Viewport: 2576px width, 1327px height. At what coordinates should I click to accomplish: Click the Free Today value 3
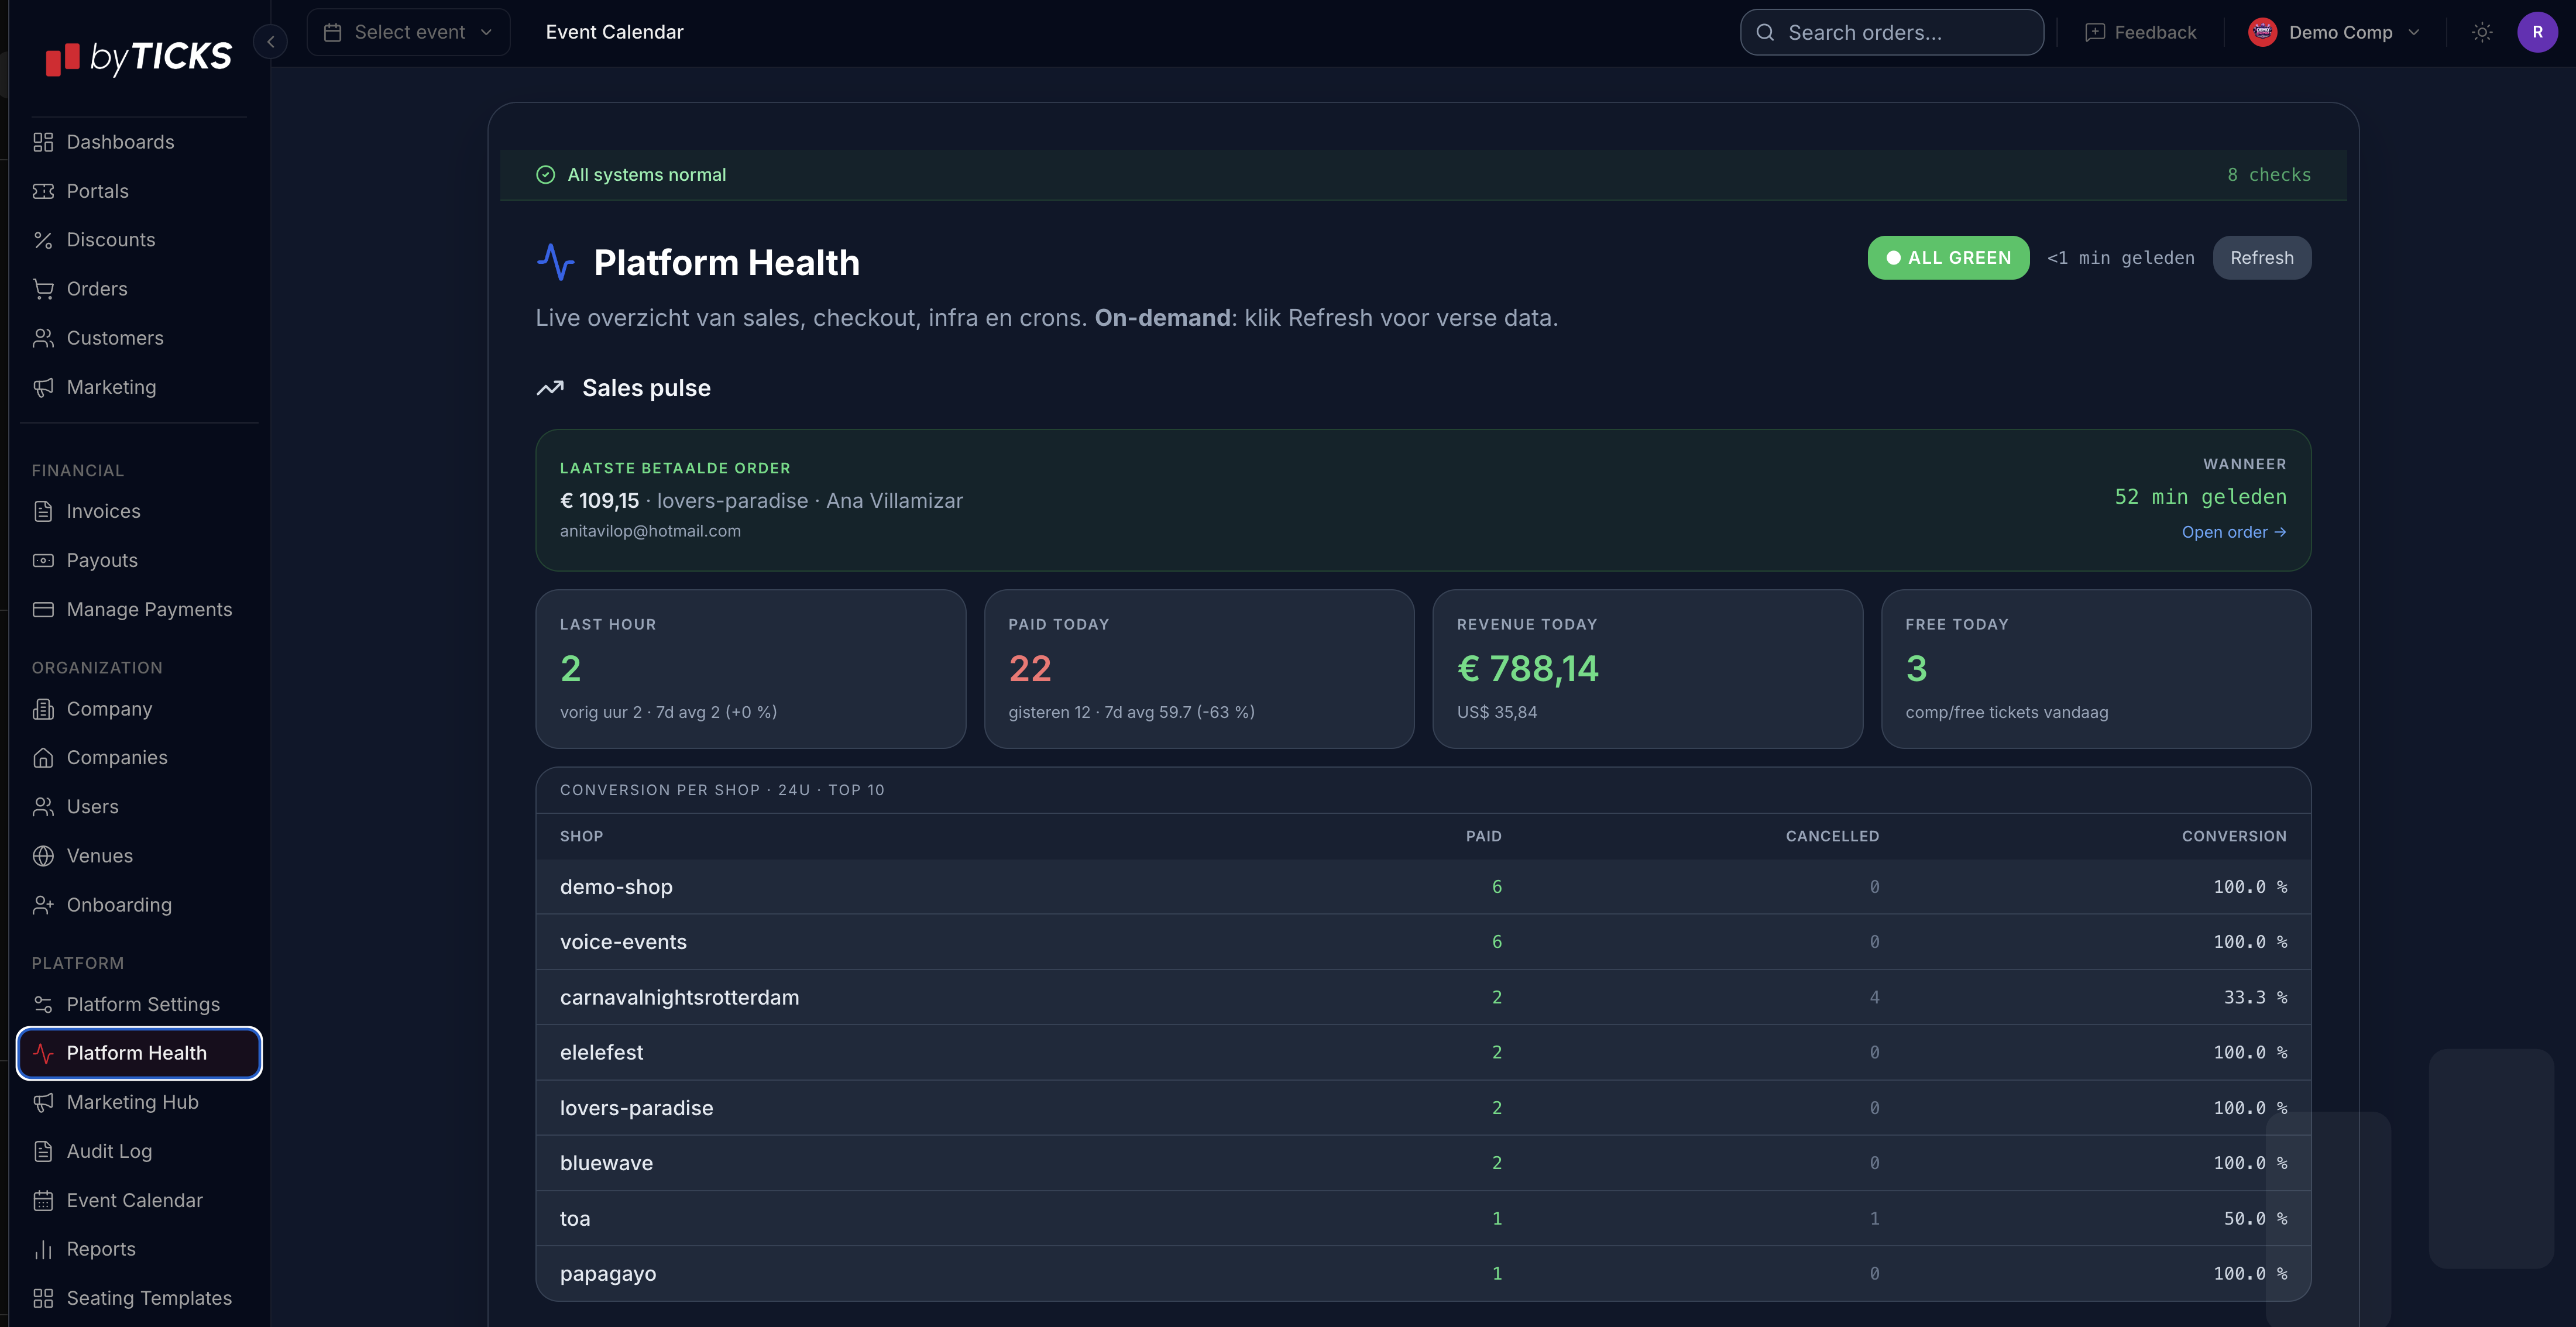(x=1916, y=669)
